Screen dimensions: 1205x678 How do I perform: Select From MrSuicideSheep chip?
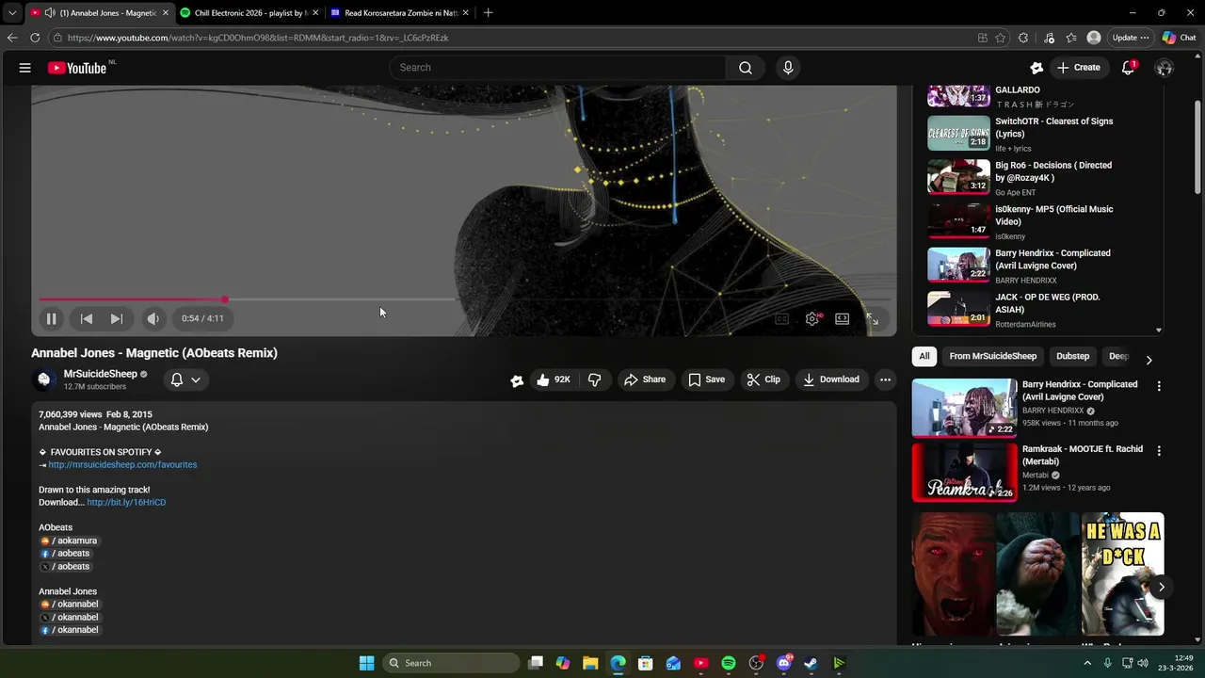[x=992, y=356]
